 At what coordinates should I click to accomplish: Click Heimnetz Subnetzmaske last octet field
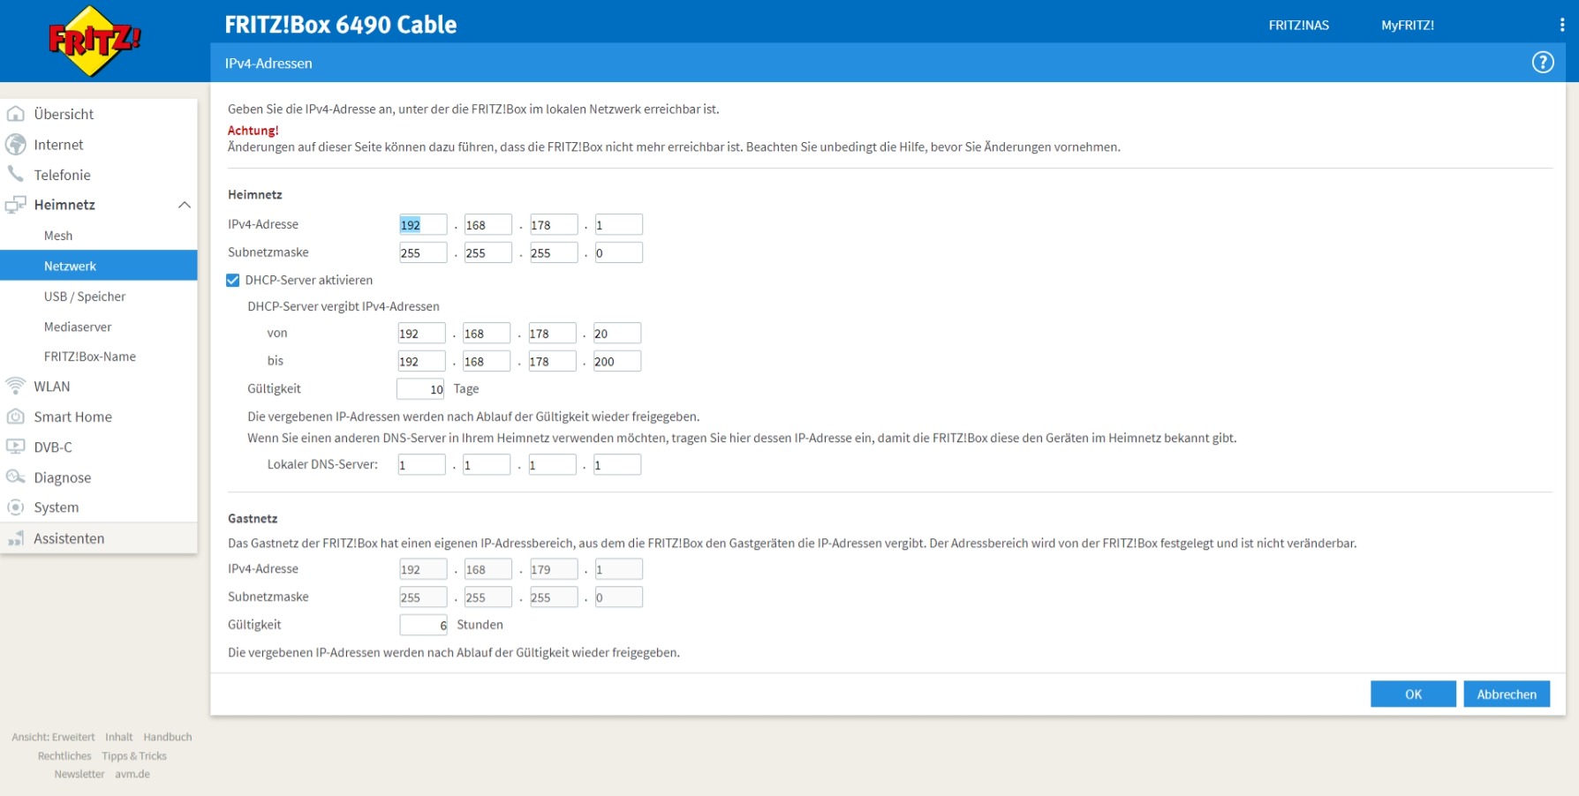618,253
